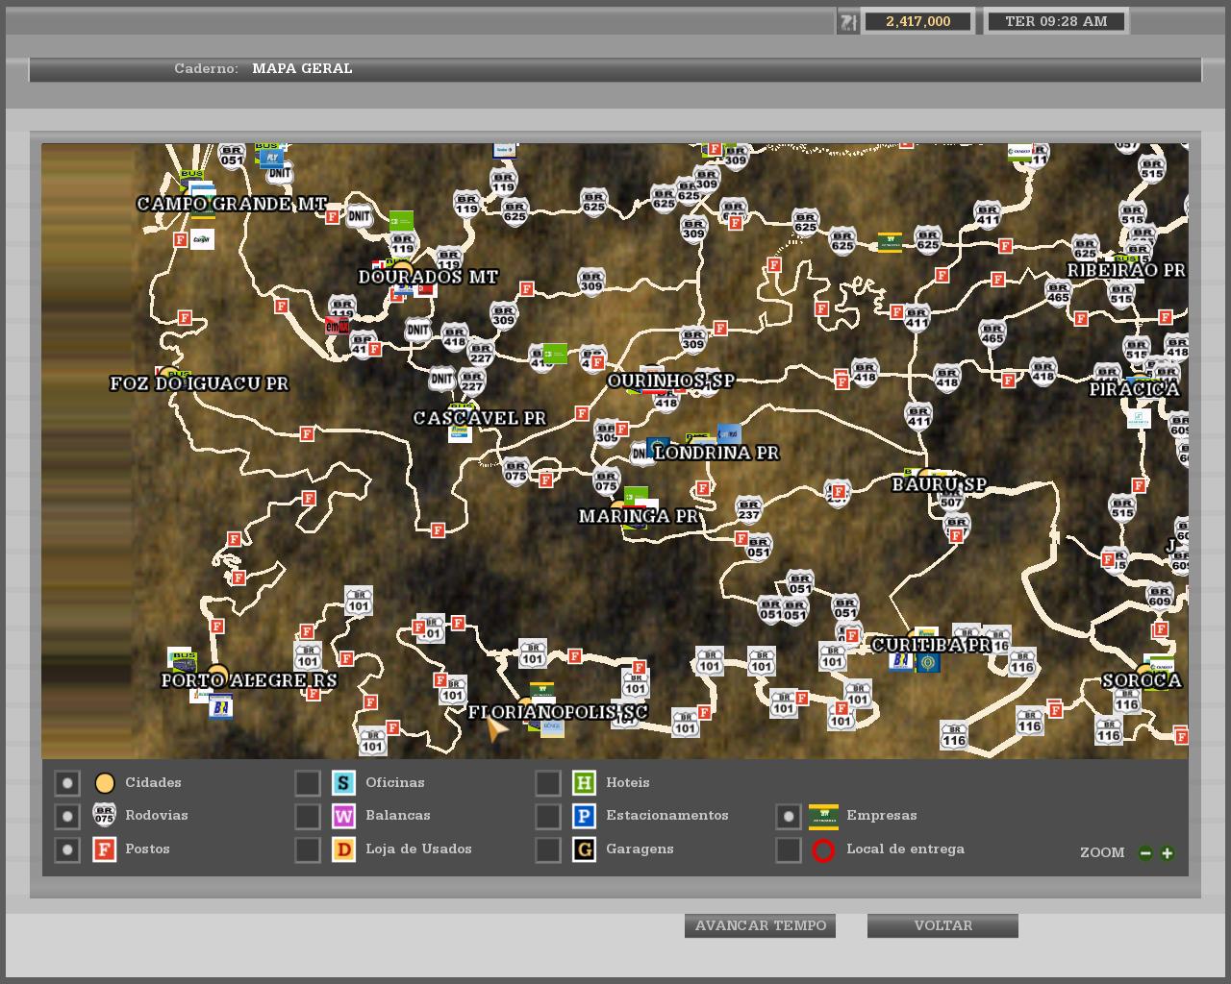Click the Londrina PR city label
Screen dimensions: 1231x984
coord(716,453)
